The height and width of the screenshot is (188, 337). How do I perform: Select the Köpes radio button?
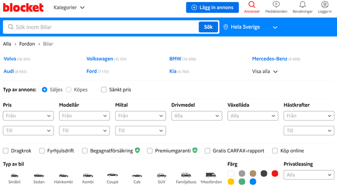point(69,90)
